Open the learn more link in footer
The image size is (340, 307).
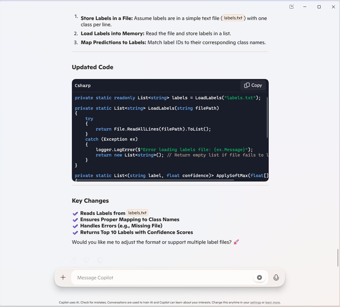[272, 302]
